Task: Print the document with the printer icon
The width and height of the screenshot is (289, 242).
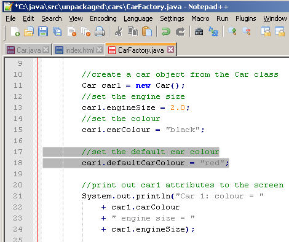Action: pyautogui.click(x=100, y=32)
